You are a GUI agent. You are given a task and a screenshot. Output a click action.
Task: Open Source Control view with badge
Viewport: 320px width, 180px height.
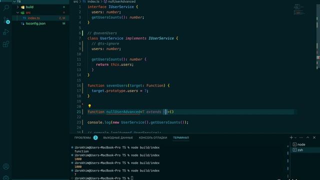[x=6, y=20]
